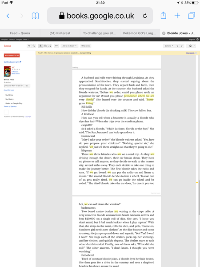Toggle the full screen view button
200x267 pixels.
[x=50, y=46]
